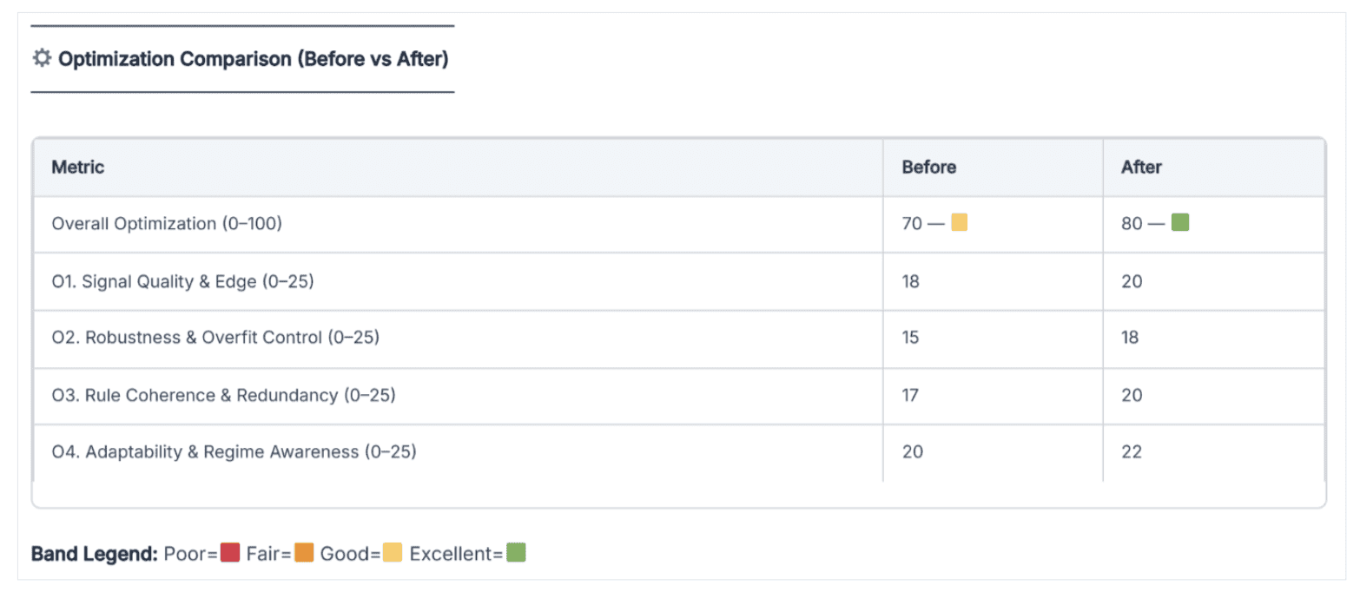Select the Overall Optimization row label
The height and width of the screenshot is (592, 1360).
pyautogui.click(x=168, y=224)
